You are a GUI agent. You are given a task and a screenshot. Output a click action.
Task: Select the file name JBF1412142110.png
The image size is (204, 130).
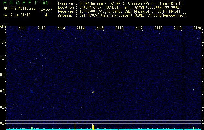click(19, 8)
